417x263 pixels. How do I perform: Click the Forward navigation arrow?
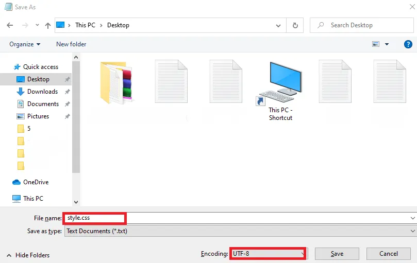pyautogui.click(x=25, y=25)
